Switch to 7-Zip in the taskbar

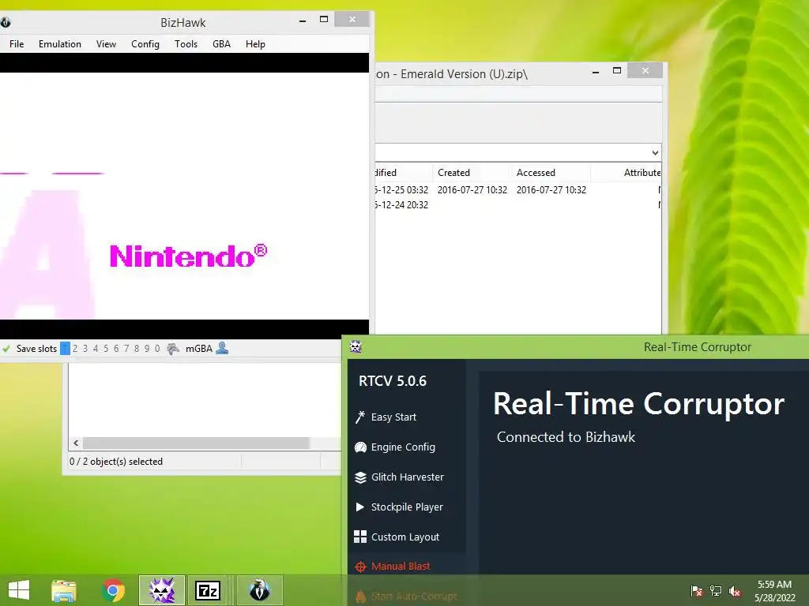(x=208, y=590)
